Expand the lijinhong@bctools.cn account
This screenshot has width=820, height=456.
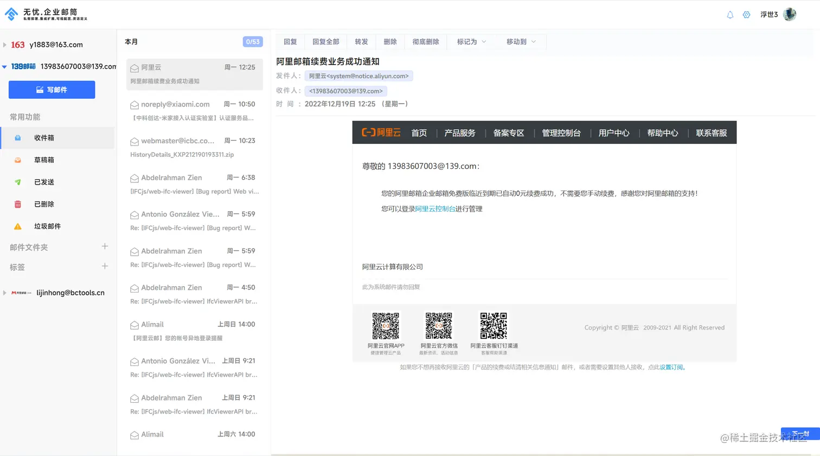point(4,293)
